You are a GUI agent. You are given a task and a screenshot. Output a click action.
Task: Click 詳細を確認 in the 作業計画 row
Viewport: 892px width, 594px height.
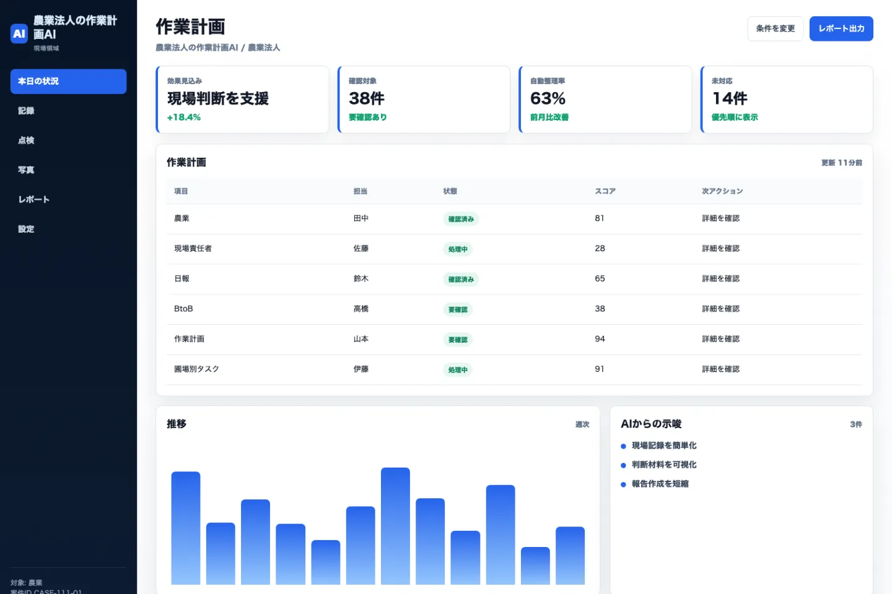(720, 339)
